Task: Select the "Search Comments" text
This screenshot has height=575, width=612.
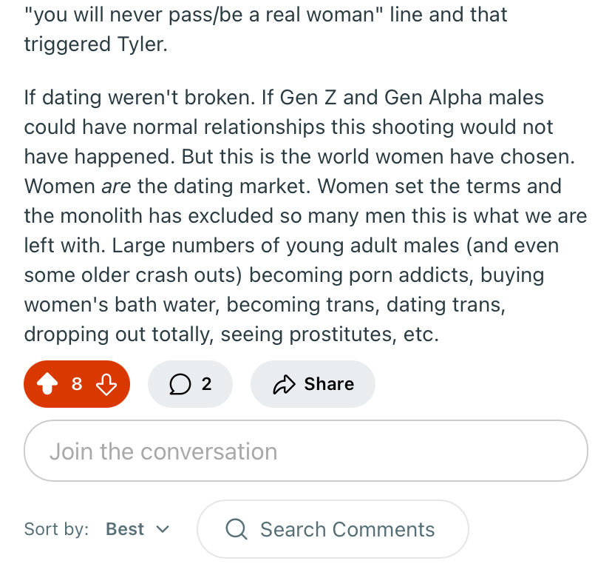Action: [347, 530]
